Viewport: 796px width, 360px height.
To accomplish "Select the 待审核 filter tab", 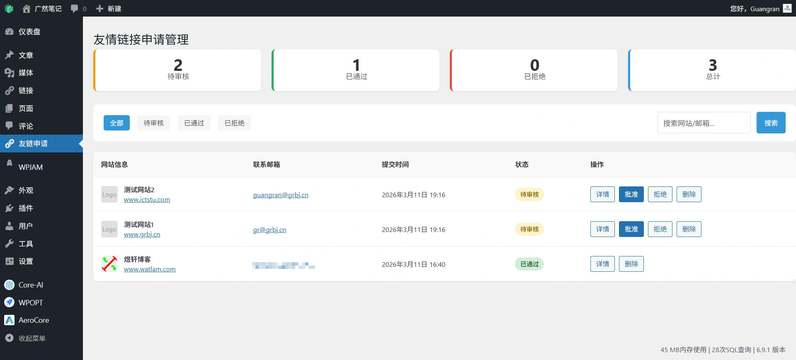I will [153, 123].
